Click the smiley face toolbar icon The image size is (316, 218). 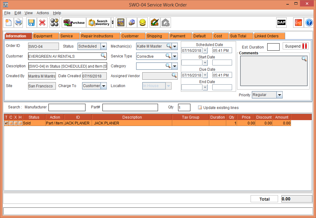pyautogui.click(x=143, y=23)
